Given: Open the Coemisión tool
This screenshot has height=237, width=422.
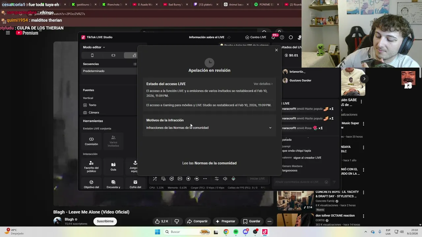Looking at the screenshot, I should (x=91, y=141).
